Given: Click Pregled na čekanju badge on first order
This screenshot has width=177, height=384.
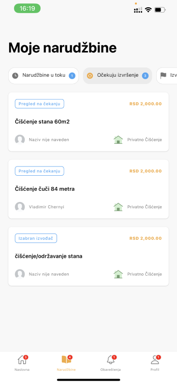Looking at the screenshot, I should click(x=40, y=104).
